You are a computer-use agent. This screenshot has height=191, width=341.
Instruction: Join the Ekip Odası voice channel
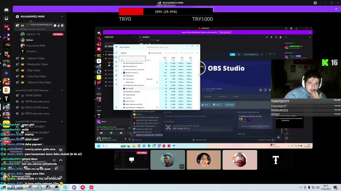click(x=39, y=70)
